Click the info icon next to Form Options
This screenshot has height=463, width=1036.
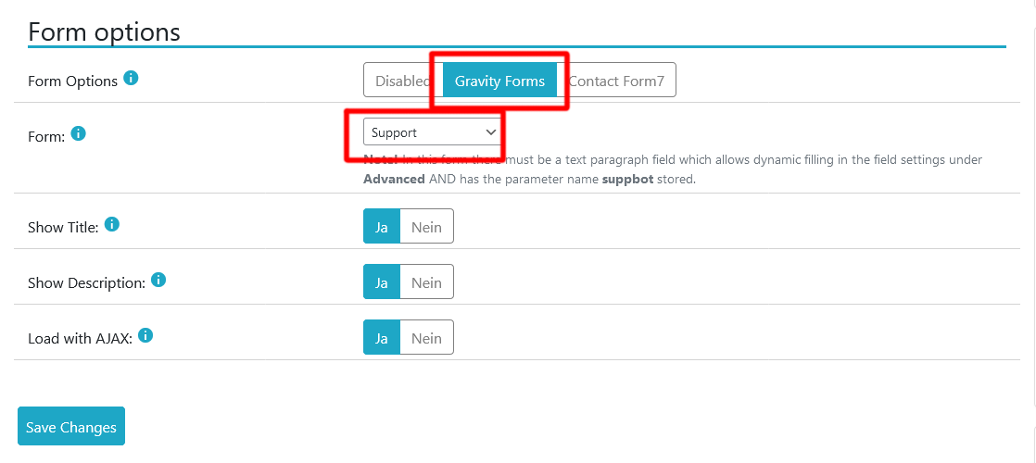point(131,79)
